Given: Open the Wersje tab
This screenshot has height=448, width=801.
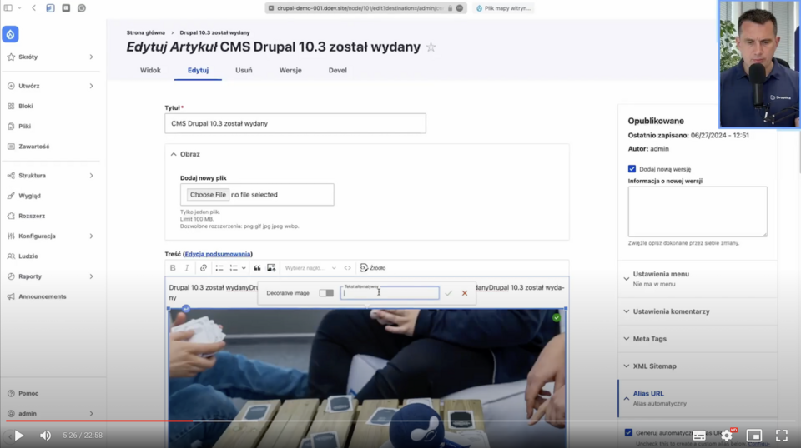Looking at the screenshot, I should pos(290,70).
